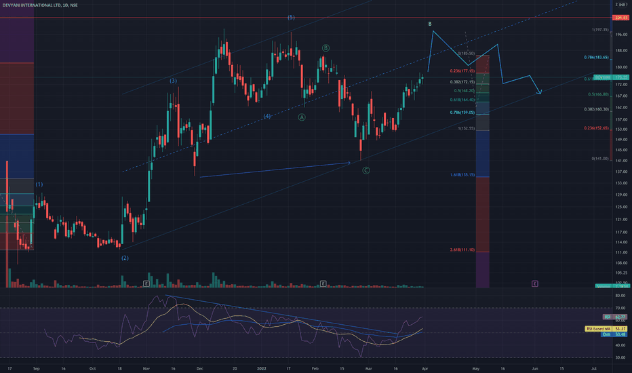
Task: Click Fibonacci level 1(152.55)
Action: pyautogui.click(x=466, y=128)
